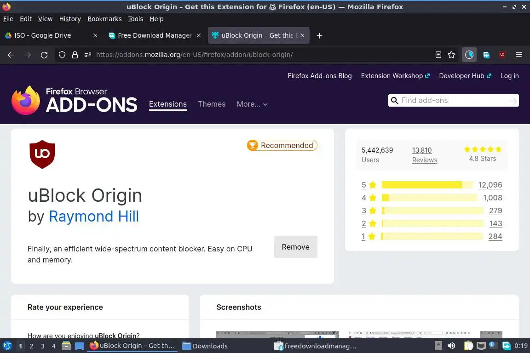Image resolution: width=530 pixels, height=353 pixels.
Task: Switch to workspace 4 in taskbar
Action: tap(54, 346)
